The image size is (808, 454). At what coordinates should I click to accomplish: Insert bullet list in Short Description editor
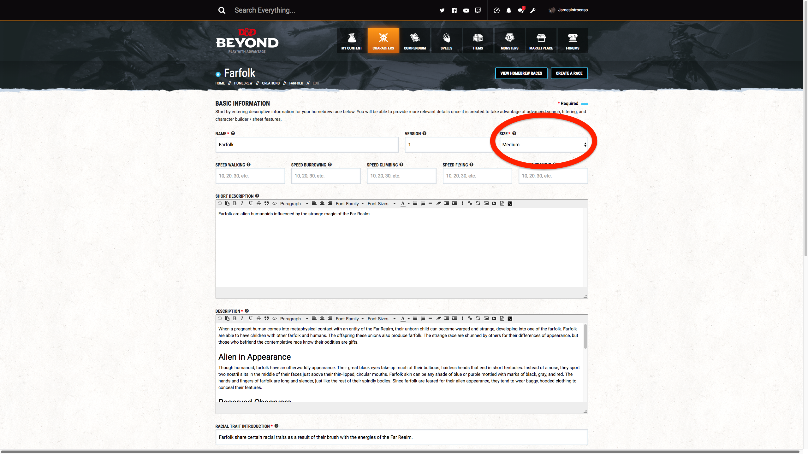point(415,203)
